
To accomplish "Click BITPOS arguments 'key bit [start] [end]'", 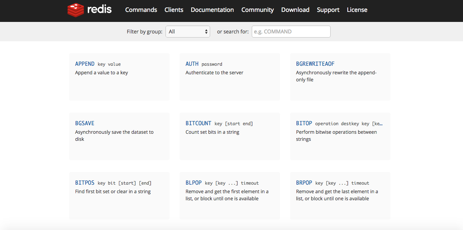I will coord(125,183).
